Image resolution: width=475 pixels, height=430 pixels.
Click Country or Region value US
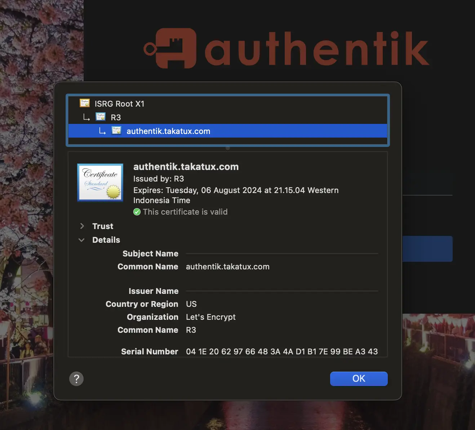(191, 304)
